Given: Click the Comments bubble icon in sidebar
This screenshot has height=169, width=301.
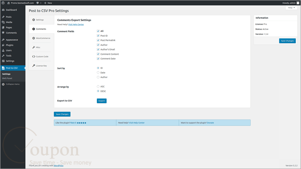Looking at the screenshot, I should click(x=3, y=33).
